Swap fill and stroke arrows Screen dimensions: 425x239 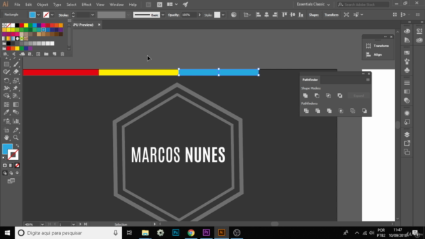tap(17, 146)
